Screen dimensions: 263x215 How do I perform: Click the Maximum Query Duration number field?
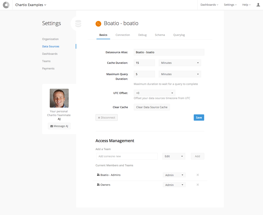[x=144, y=74]
